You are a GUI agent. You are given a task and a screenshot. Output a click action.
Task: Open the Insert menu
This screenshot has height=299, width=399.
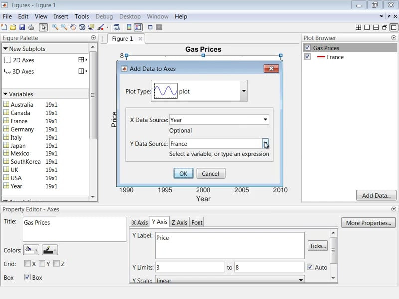[61, 16]
